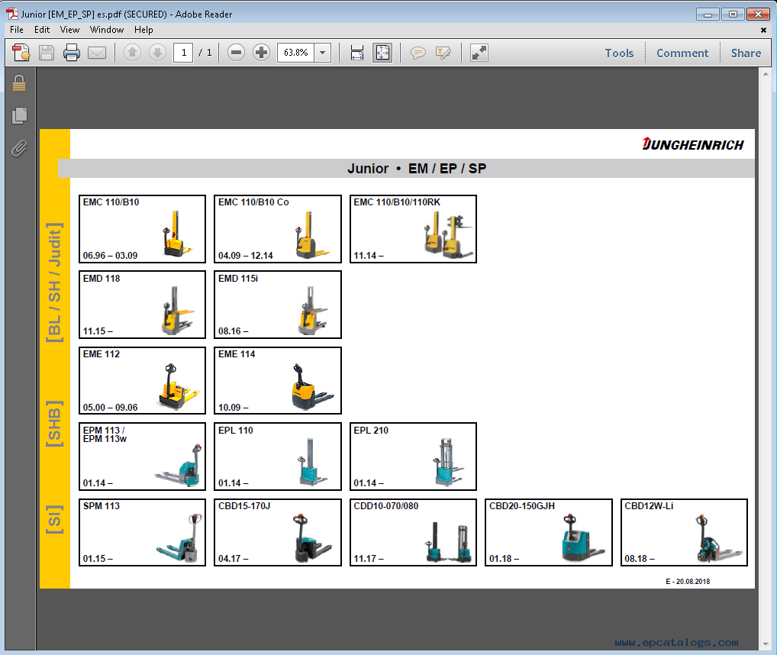The width and height of the screenshot is (777, 655).
Task: Select the CDD10-070/080 model box
Action: [413, 532]
